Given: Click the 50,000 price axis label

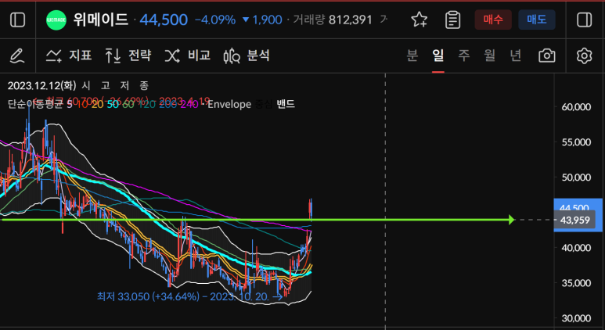Looking at the screenshot, I should pyautogui.click(x=575, y=178).
